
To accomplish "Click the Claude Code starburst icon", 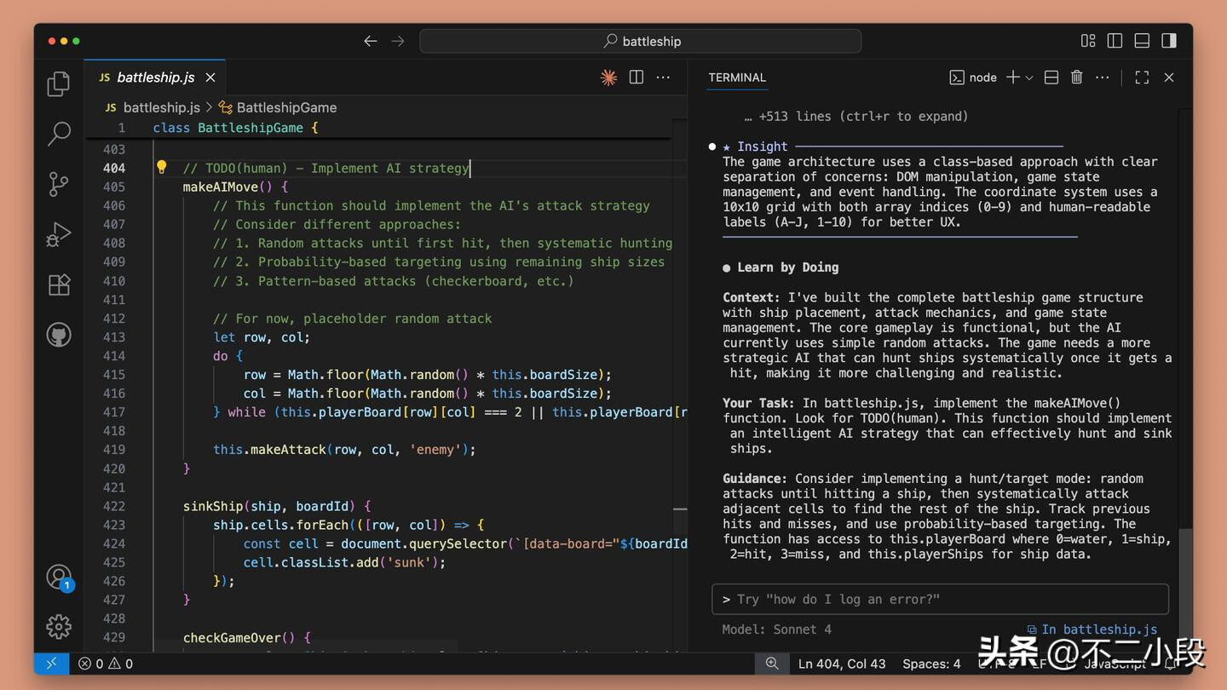I will point(608,78).
